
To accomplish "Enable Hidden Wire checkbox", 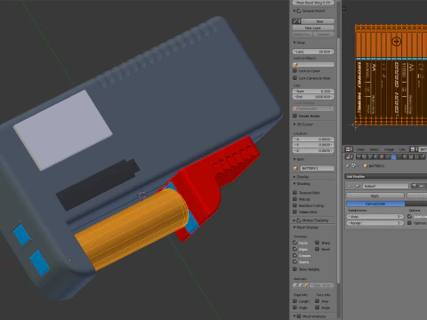I will click(x=295, y=212).
